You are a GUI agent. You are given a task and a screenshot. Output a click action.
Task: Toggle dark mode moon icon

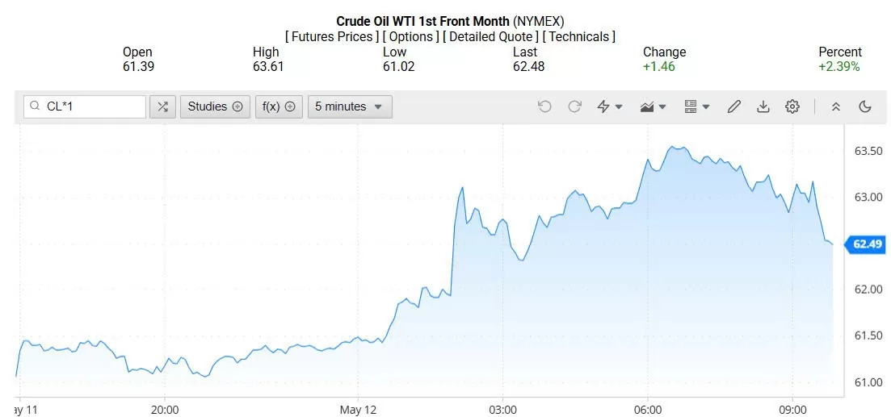[x=864, y=106]
